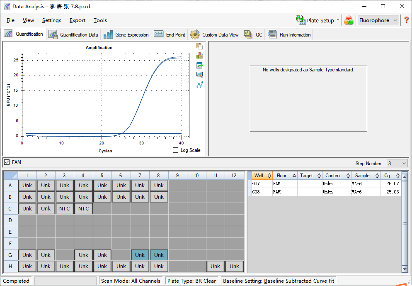Click Plate Type: BR Clear status
Image resolution: width=412 pixels, height=286 pixels.
tap(191, 281)
